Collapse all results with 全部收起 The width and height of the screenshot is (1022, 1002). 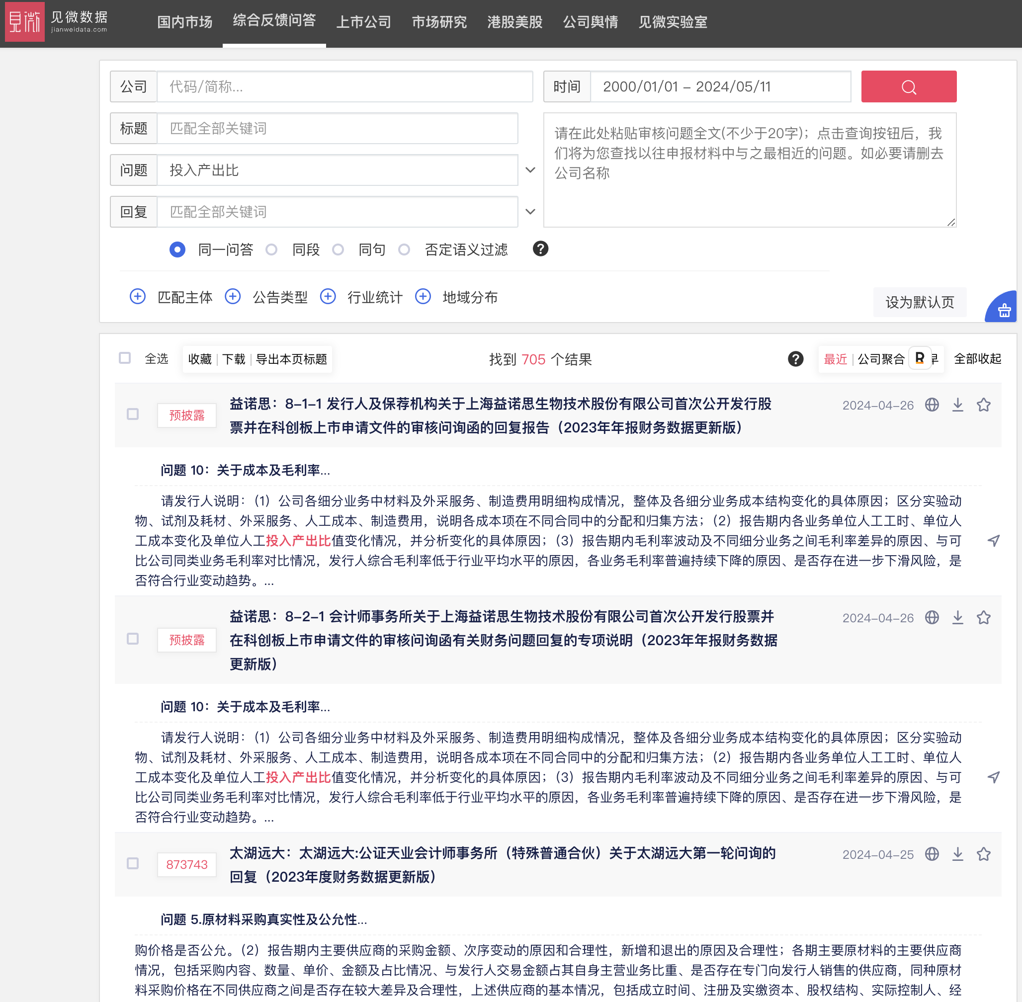[977, 359]
